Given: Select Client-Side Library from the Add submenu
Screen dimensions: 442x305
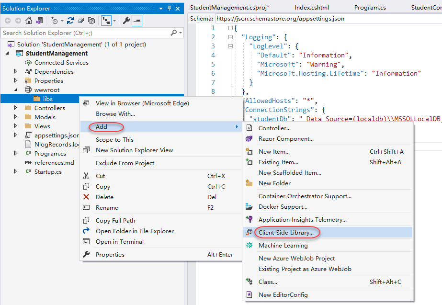Looking at the screenshot, I should (x=286, y=232).
